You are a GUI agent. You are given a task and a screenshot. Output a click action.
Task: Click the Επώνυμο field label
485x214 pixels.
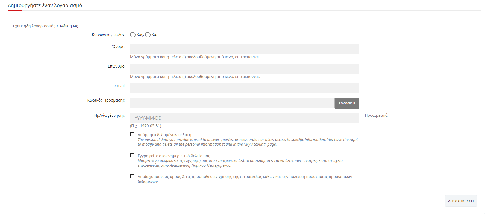(116, 66)
